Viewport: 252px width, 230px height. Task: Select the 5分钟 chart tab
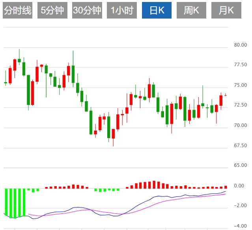(52, 11)
